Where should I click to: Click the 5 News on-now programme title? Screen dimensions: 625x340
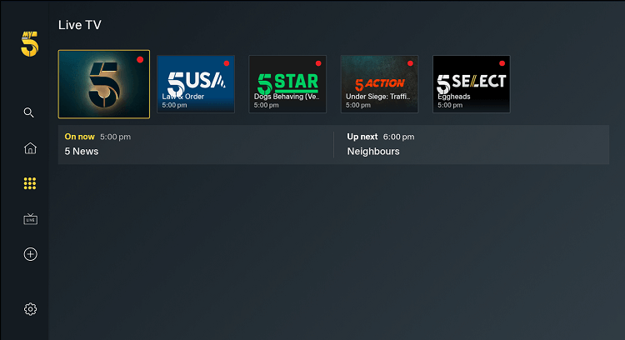pyautogui.click(x=82, y=152)
